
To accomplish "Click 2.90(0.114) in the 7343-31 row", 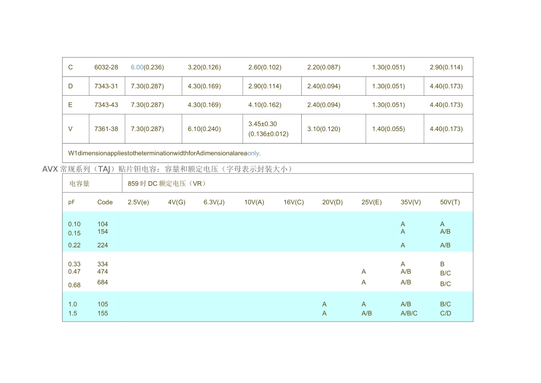I will coord(265,86).
